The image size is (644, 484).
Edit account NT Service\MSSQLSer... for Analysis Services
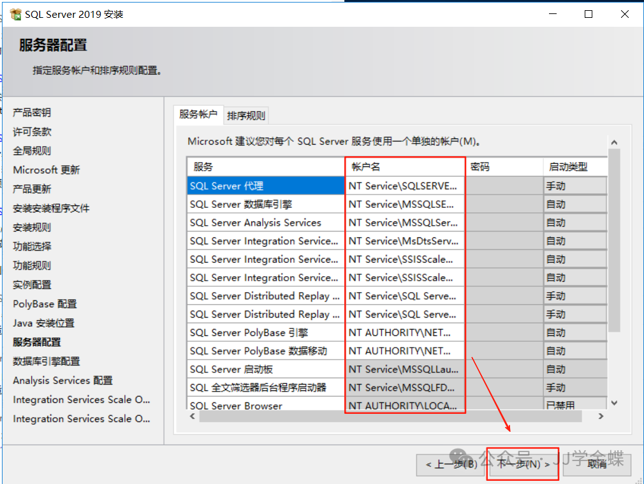coord(405,223)
